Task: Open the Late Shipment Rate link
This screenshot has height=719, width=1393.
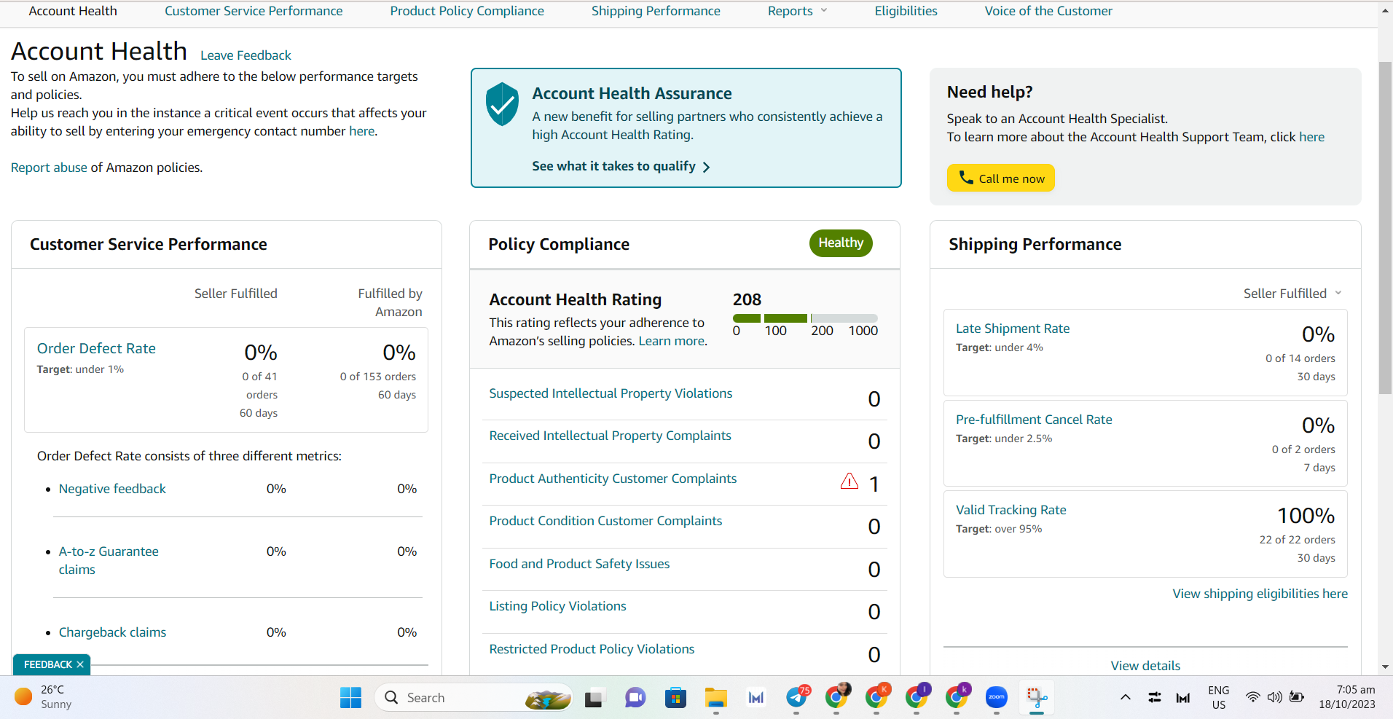Action: coord(1013,329)
